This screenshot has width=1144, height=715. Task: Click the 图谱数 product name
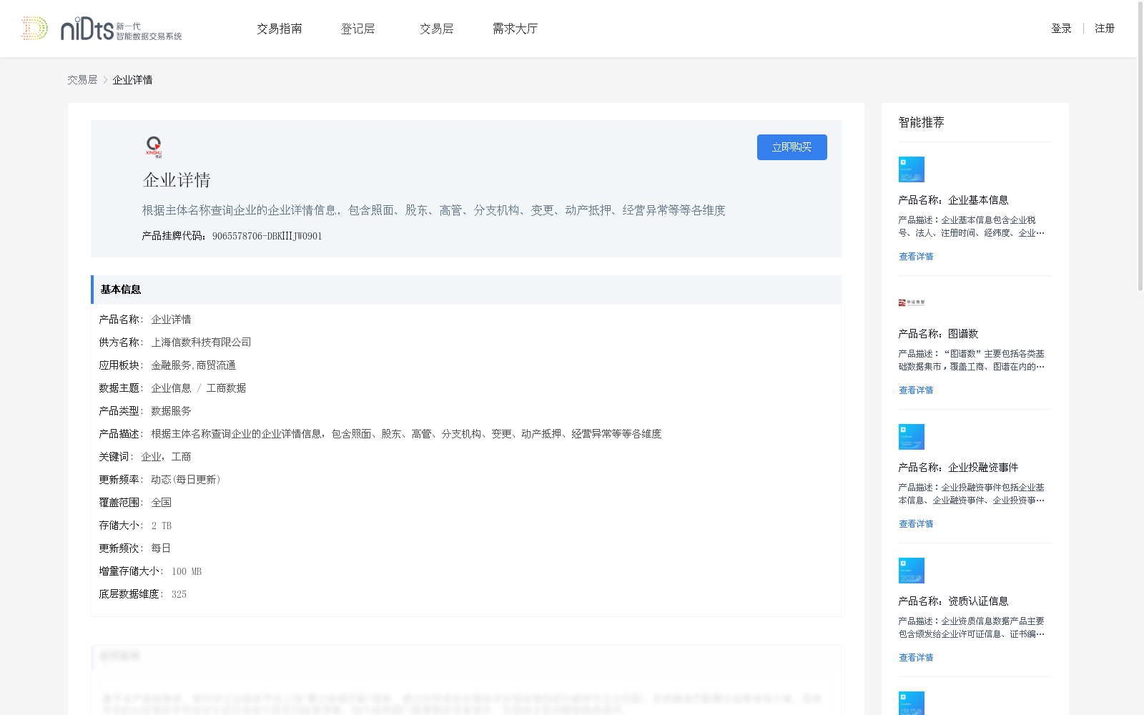coord(963,334)
